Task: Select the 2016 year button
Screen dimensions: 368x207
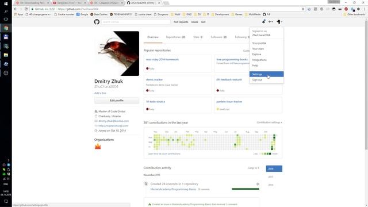Action: click(274, 168)
